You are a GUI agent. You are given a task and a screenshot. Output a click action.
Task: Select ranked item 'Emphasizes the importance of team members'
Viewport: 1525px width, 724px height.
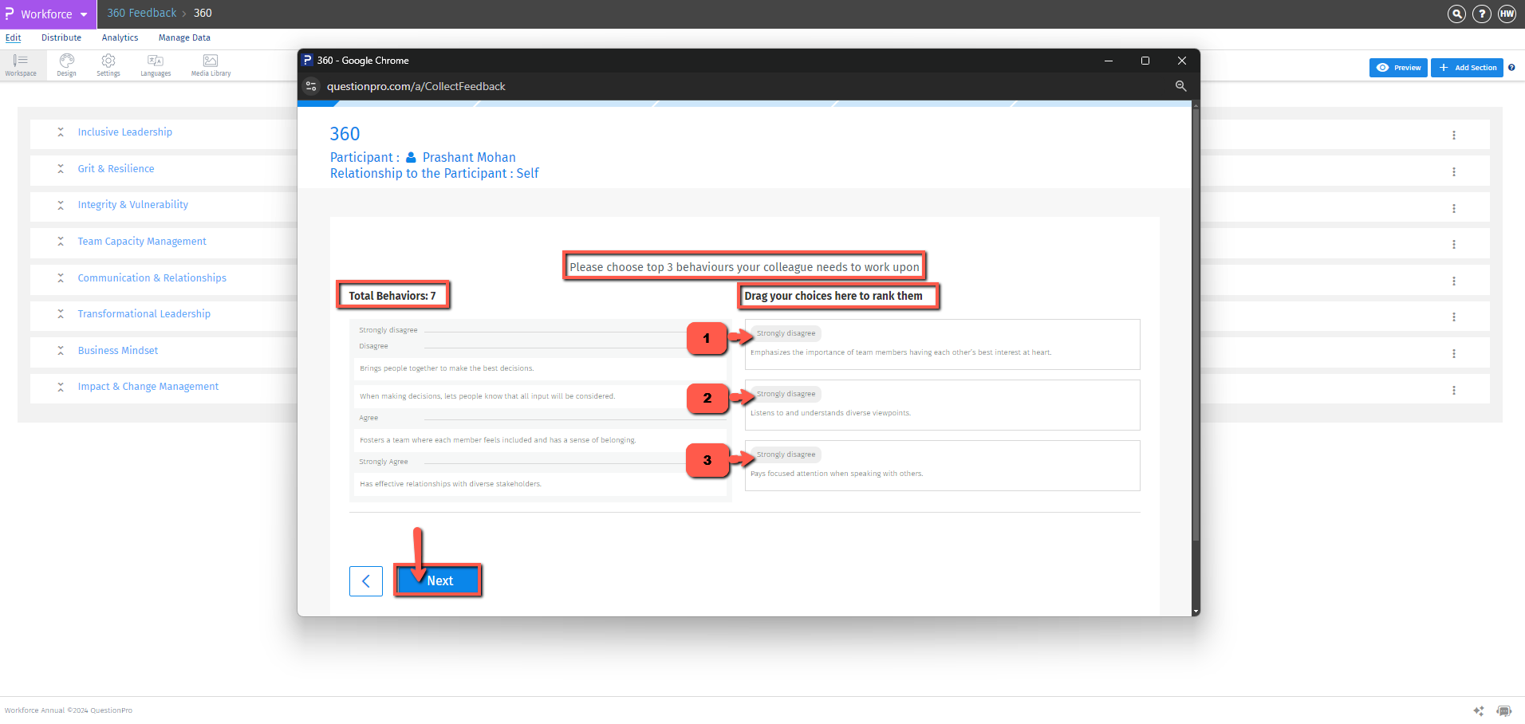[x=942, y=344]
